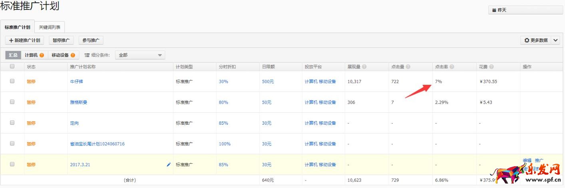Screen dimensions: 565x188
Task: Switch to the 关键词列表 tab
Action: [x=50, y=27]
